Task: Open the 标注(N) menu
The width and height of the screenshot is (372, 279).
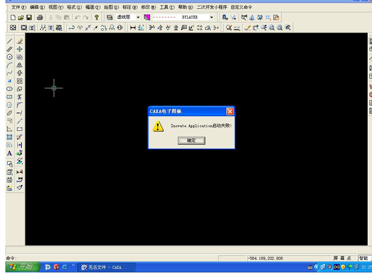Action: pyautogui.click(x=130, y=7)
